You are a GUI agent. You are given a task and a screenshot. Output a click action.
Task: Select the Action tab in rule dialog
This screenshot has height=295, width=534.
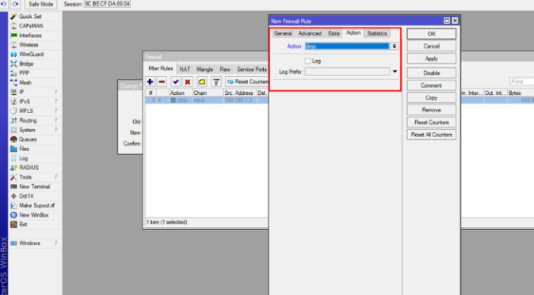(x=353, y=32)
